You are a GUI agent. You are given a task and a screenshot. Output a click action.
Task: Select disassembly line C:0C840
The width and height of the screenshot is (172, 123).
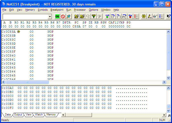27,56
